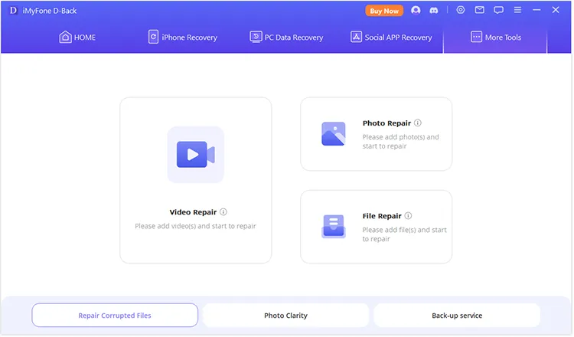Open the hamburger menu icon
Screen dimensions: 574x337
(517, 10)
